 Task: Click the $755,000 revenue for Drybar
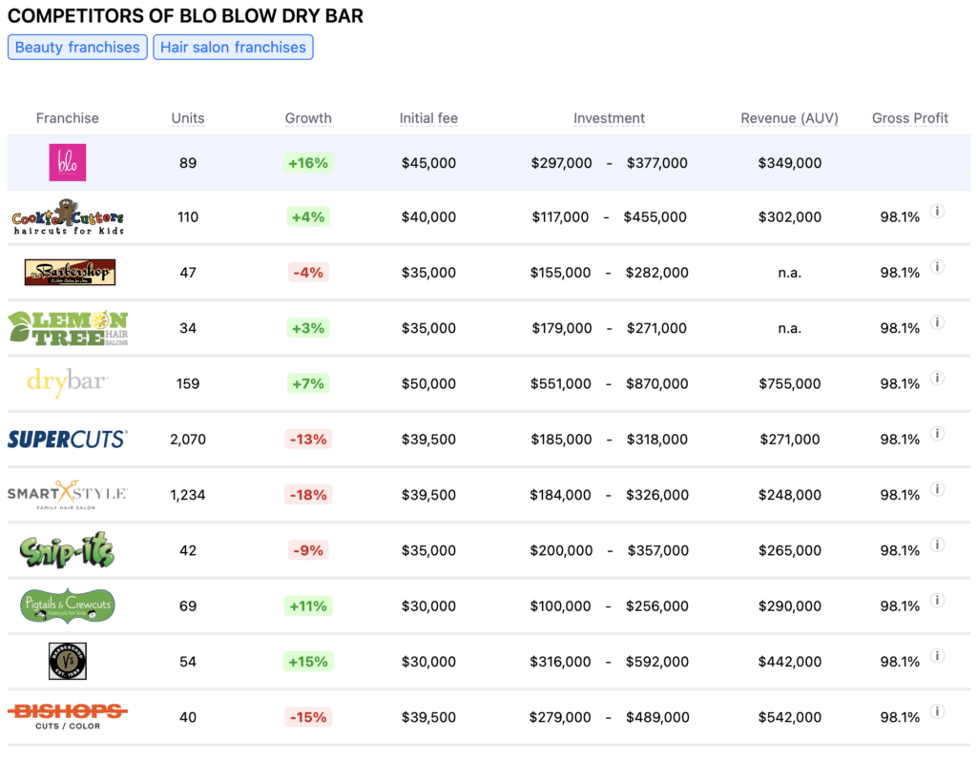click(789, 383)
